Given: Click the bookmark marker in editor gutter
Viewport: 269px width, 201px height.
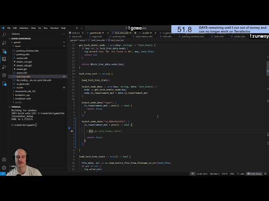Looking at the screenshot, I should [x=69, y=128].
